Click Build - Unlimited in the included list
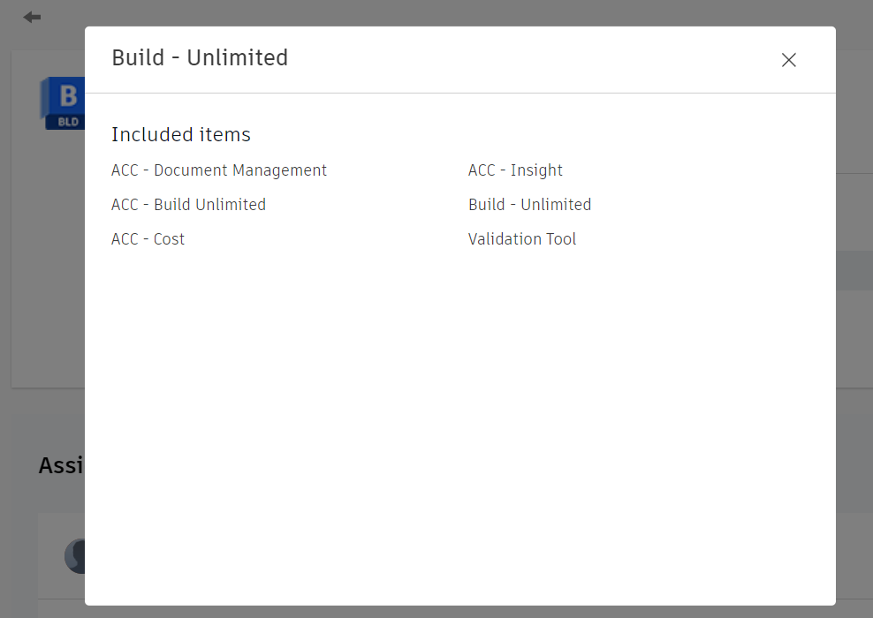The width and height of the screenshot is (873, 618). [x=529, y=205]
